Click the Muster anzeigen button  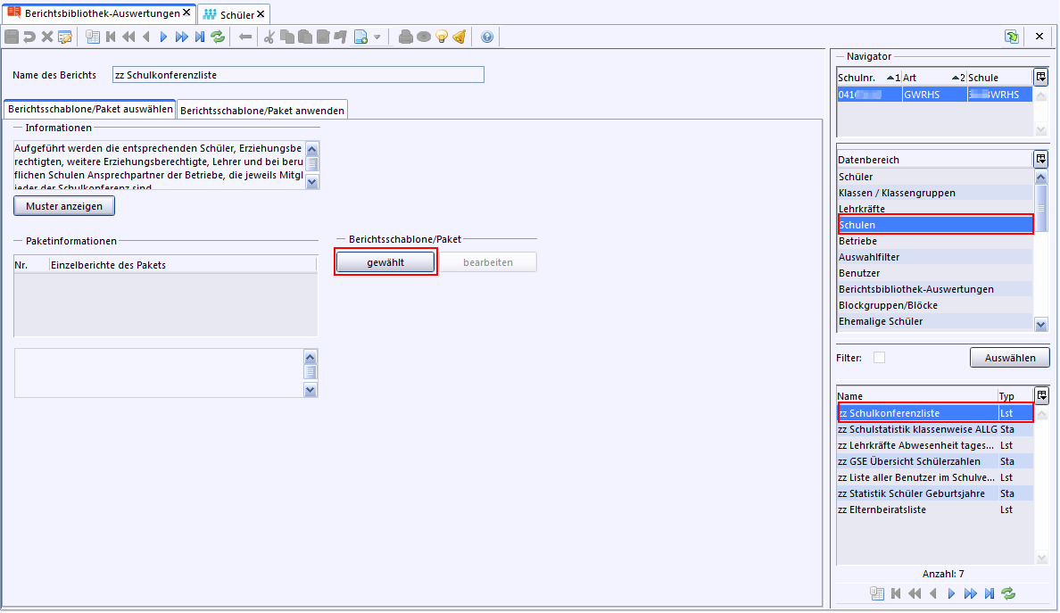[64, 206]
